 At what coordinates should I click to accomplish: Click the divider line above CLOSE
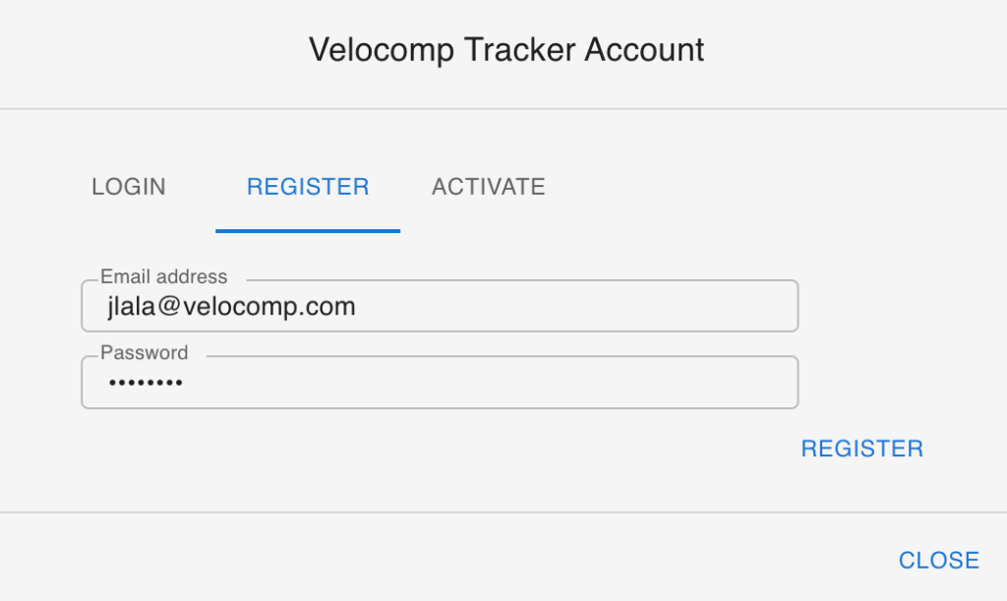(503, 512)
